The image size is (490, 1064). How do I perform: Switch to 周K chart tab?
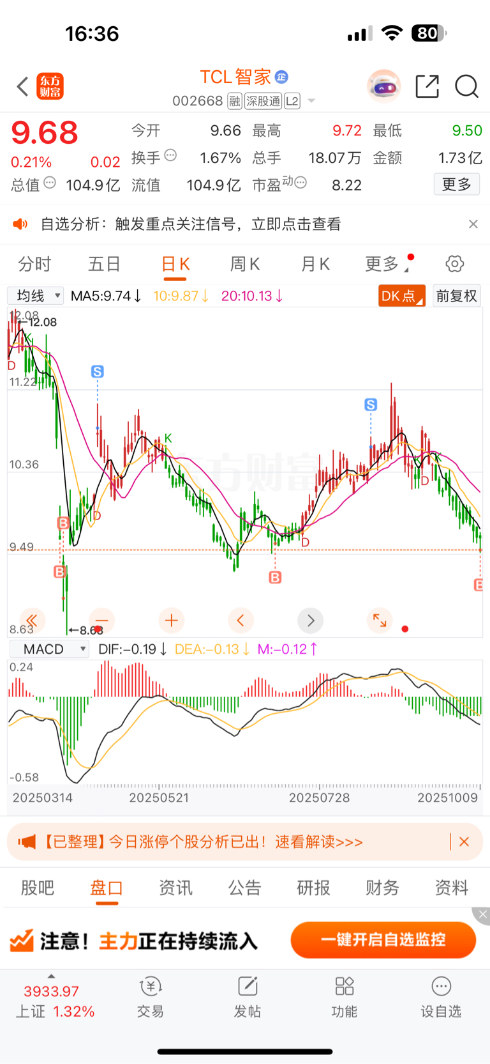point(245,264)
